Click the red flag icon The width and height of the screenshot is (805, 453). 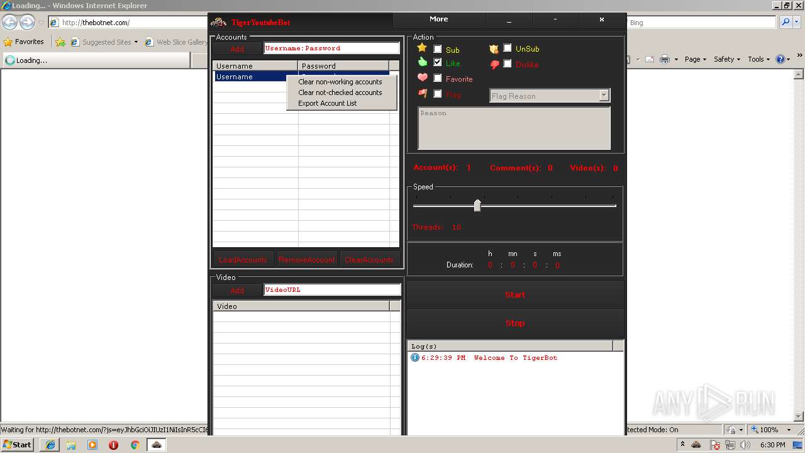click(x=423, y=93)
